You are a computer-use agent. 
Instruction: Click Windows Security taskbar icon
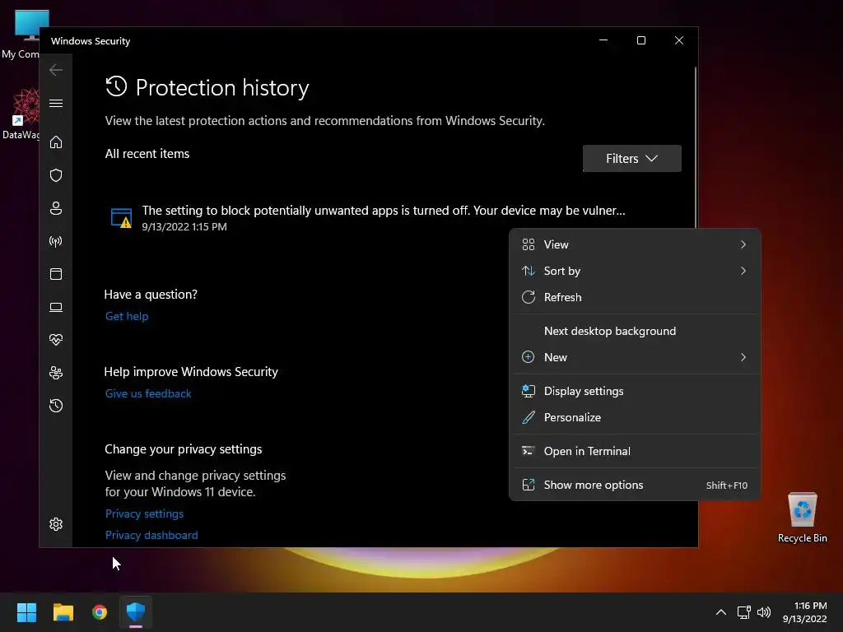136,612
